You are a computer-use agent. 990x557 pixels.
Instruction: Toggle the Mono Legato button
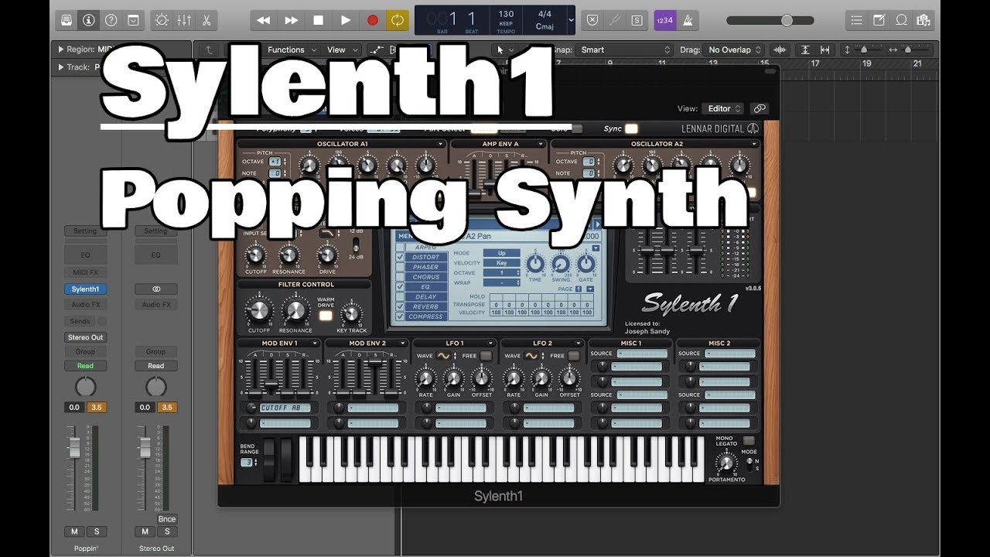747,440
